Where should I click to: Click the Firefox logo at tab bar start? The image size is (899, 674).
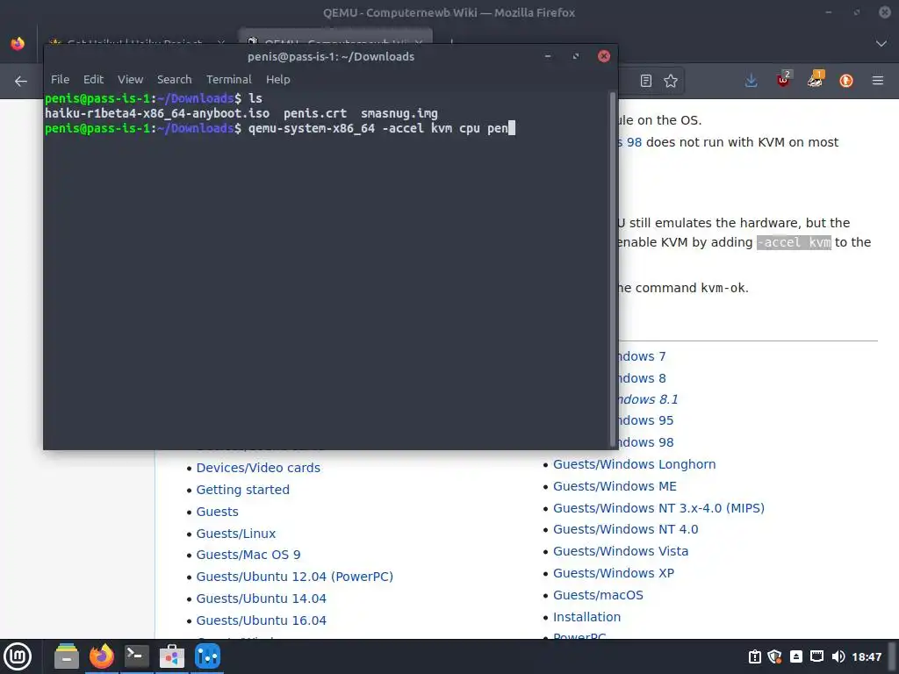(x=18, y=44)
